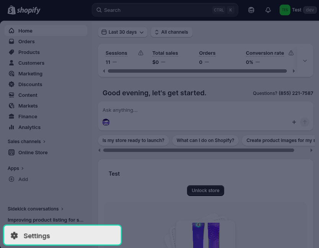This screenshot has width=319, height=248.
Task: Focus the Search field
Action: point(165,10)
